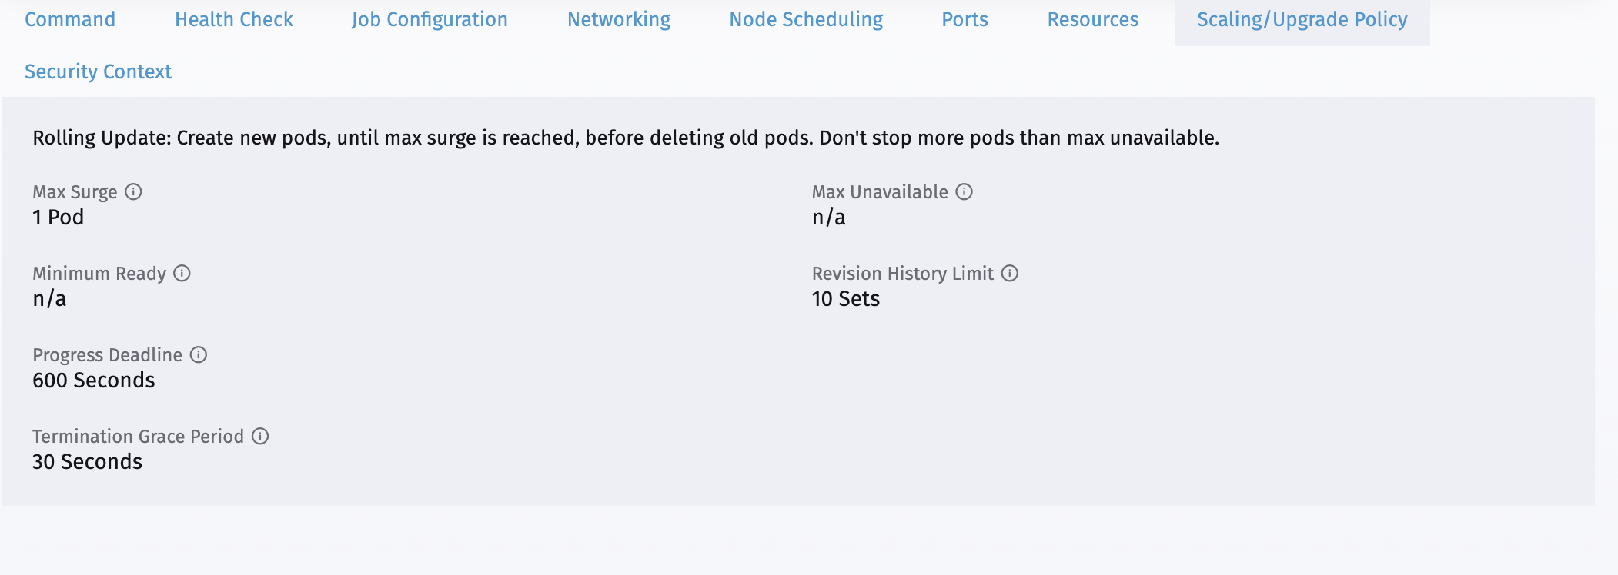Select the '600 Seconds' progress deadline text

point(93,380)
